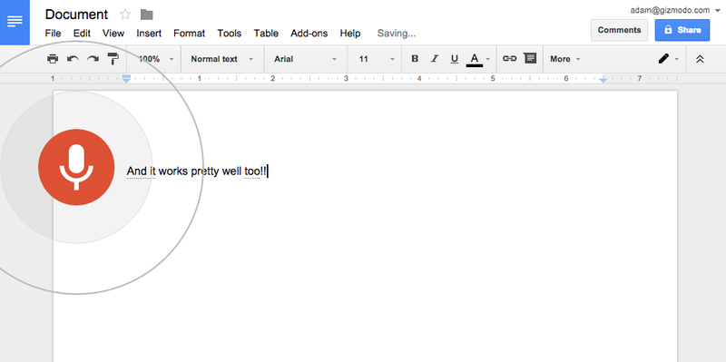
Task: Insert a link using the chain icon
Action: 509,59
